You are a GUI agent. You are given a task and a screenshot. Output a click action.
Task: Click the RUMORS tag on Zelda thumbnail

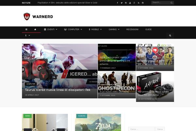point(82,116)
